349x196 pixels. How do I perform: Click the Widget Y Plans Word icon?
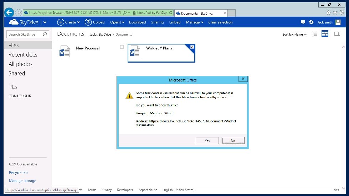pyautogui.click(x=135, y=51)
